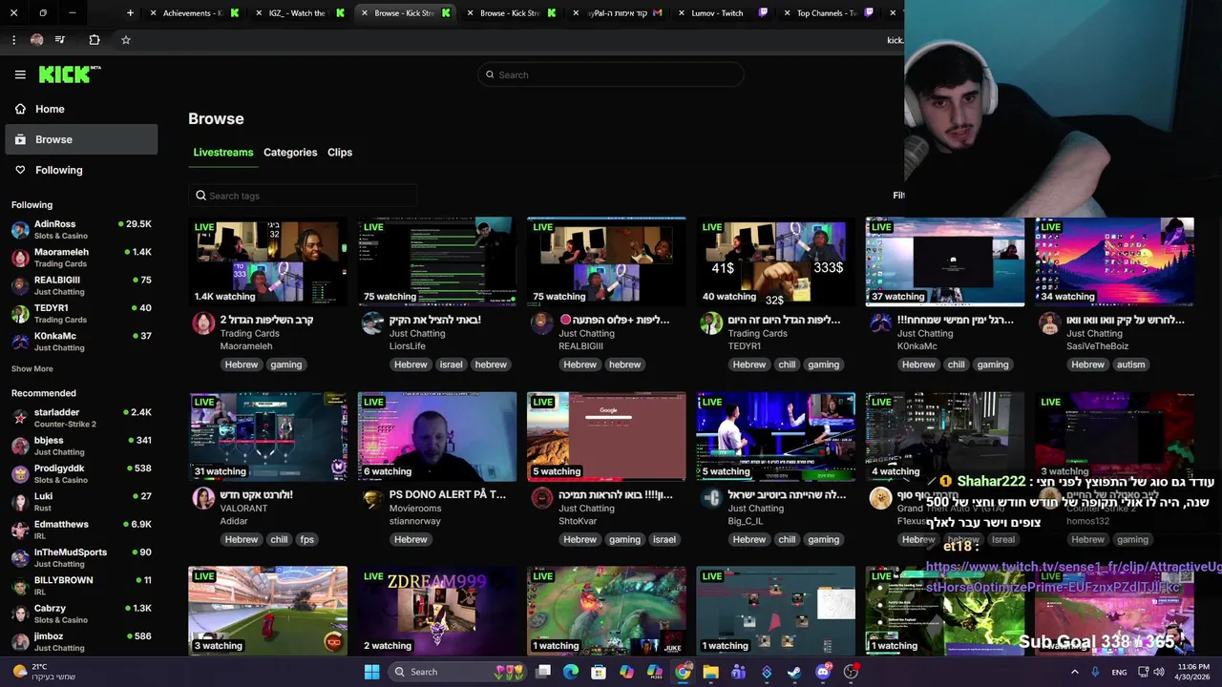The height and width of the screenshot is (687, 1222).
Task: Open Steam from the taskbar
Action: [794, 672]
